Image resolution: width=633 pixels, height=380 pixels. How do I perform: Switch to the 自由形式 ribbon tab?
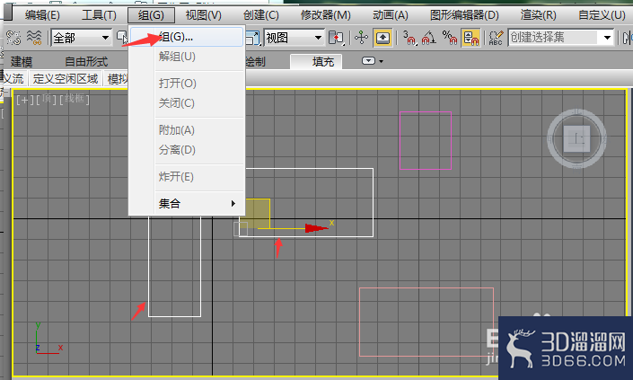click(x=86, y=62)
